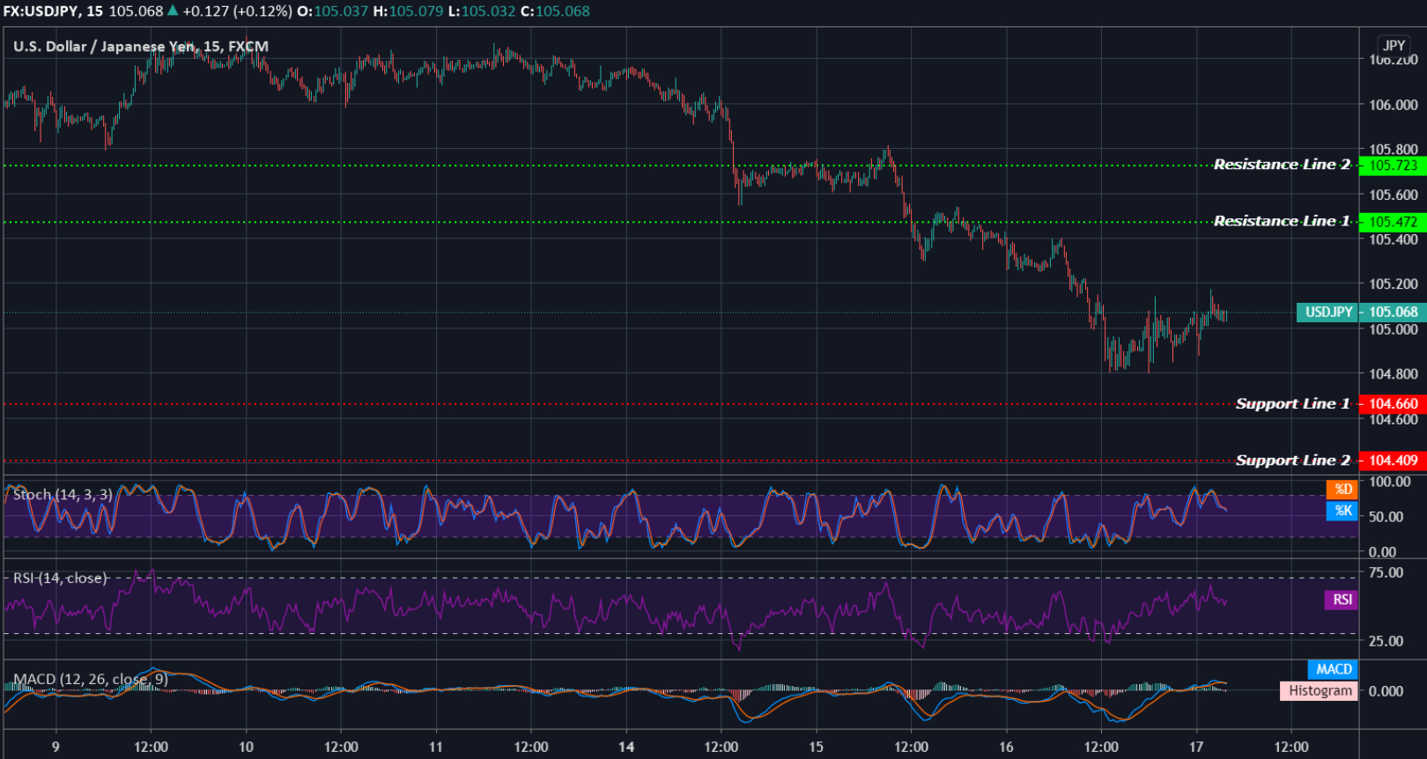Click the blue MACD label
Screen dimensions: 1427x759
click(x=1334, y=670)
